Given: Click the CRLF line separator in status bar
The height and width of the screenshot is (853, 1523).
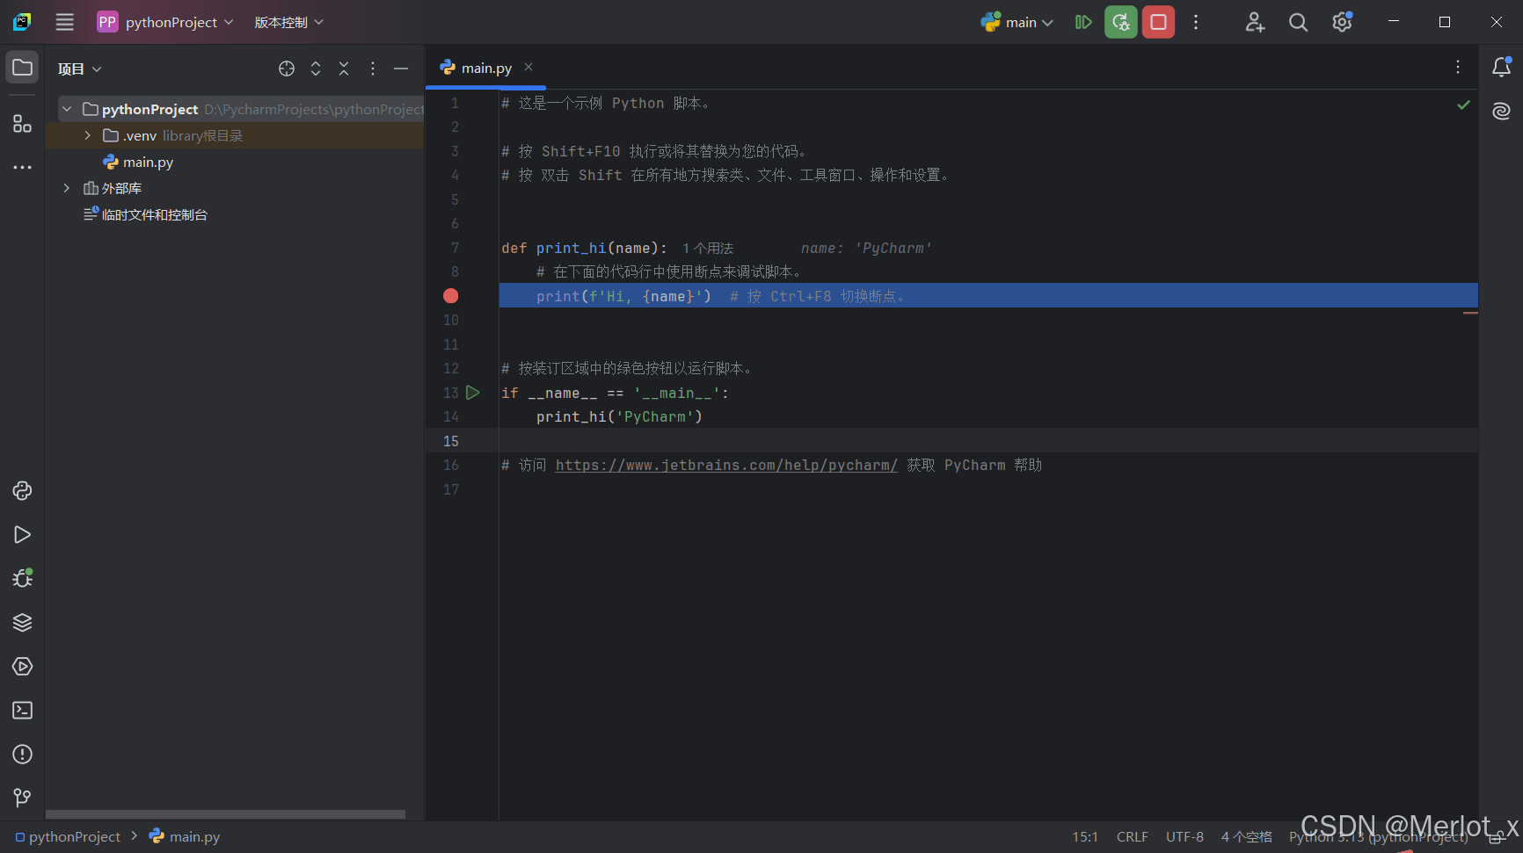Looking at the screenshot, I should click(x=1132, y=837).
